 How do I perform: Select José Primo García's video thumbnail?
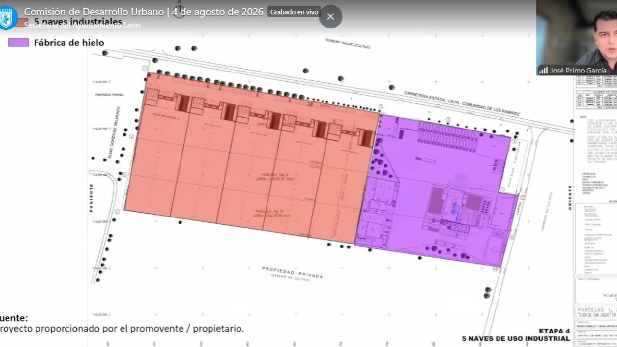576,38
